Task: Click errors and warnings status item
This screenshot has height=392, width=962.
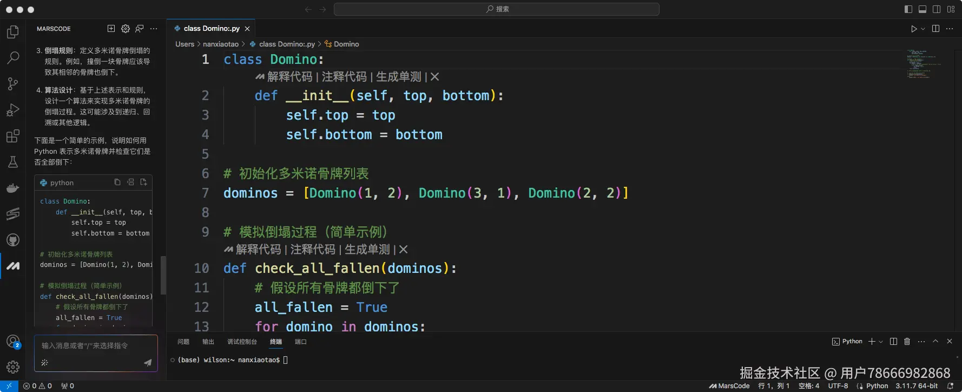Action: click(38, 386)
